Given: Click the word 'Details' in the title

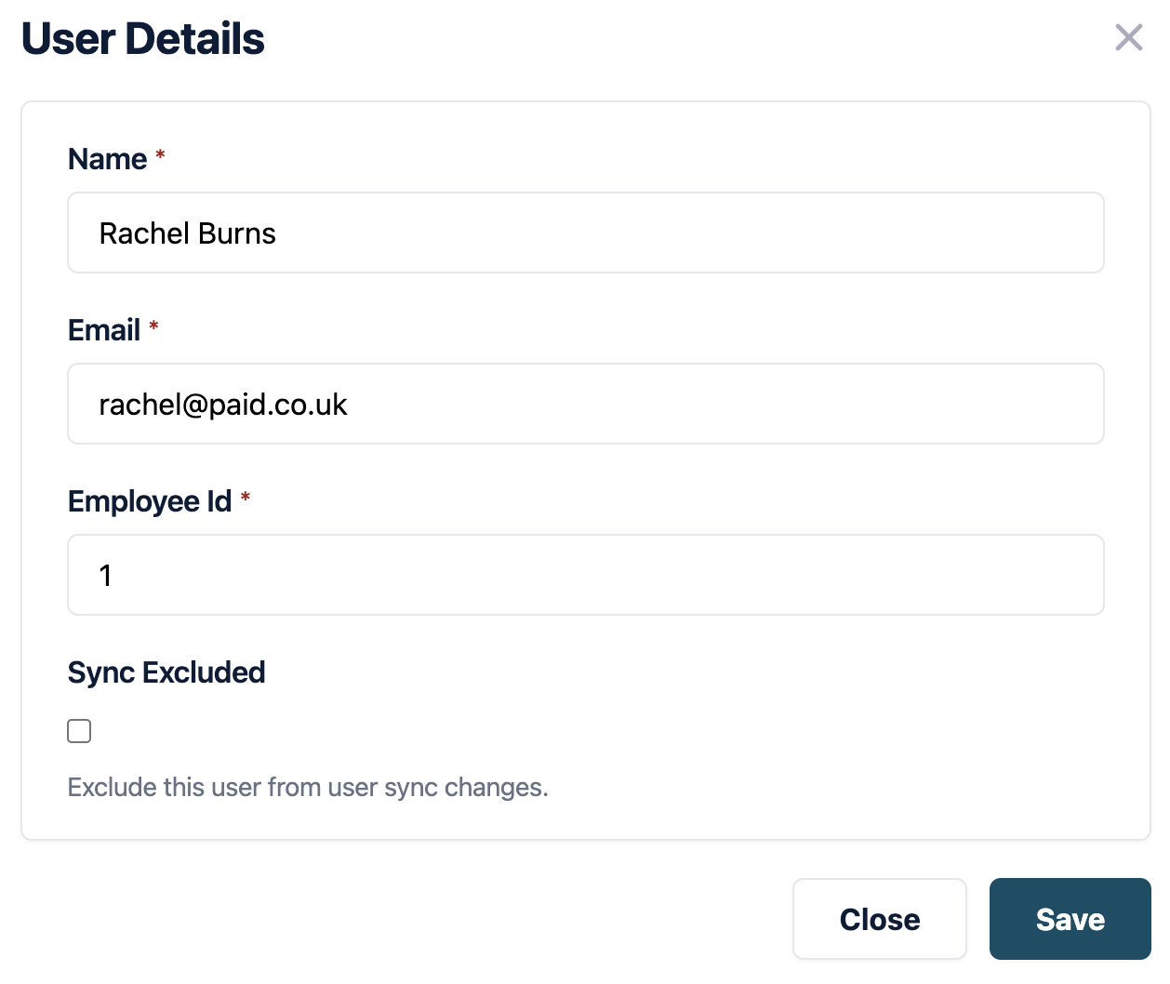Looking at the screenshot, I should pos(194,39).
